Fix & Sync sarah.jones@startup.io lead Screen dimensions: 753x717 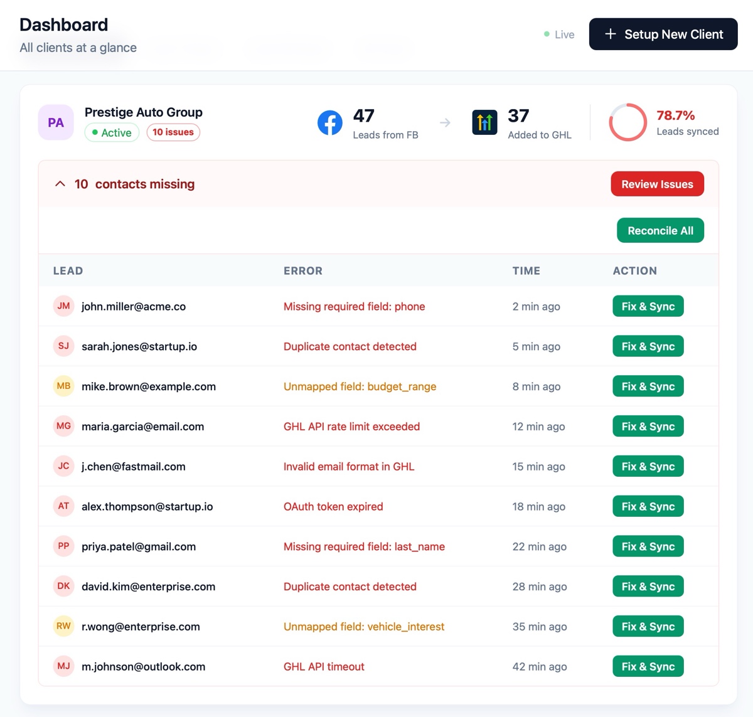pos(648,346)
